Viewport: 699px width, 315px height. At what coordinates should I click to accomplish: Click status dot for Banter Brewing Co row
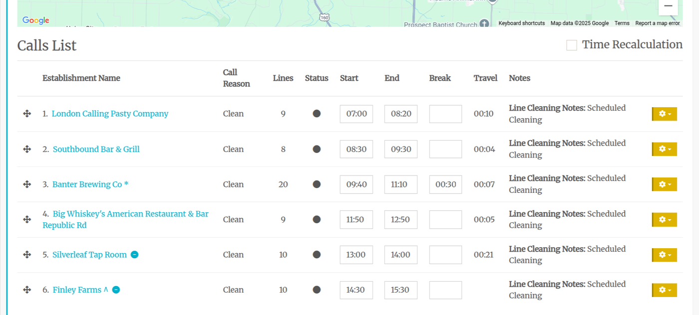317,184
